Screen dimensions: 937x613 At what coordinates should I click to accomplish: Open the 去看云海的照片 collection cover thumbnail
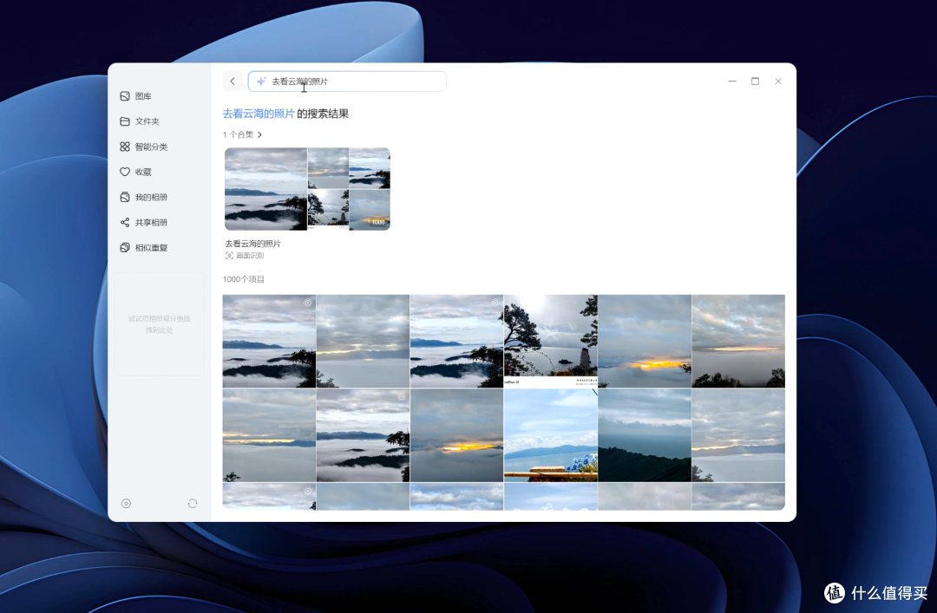[x=307, y=189]
